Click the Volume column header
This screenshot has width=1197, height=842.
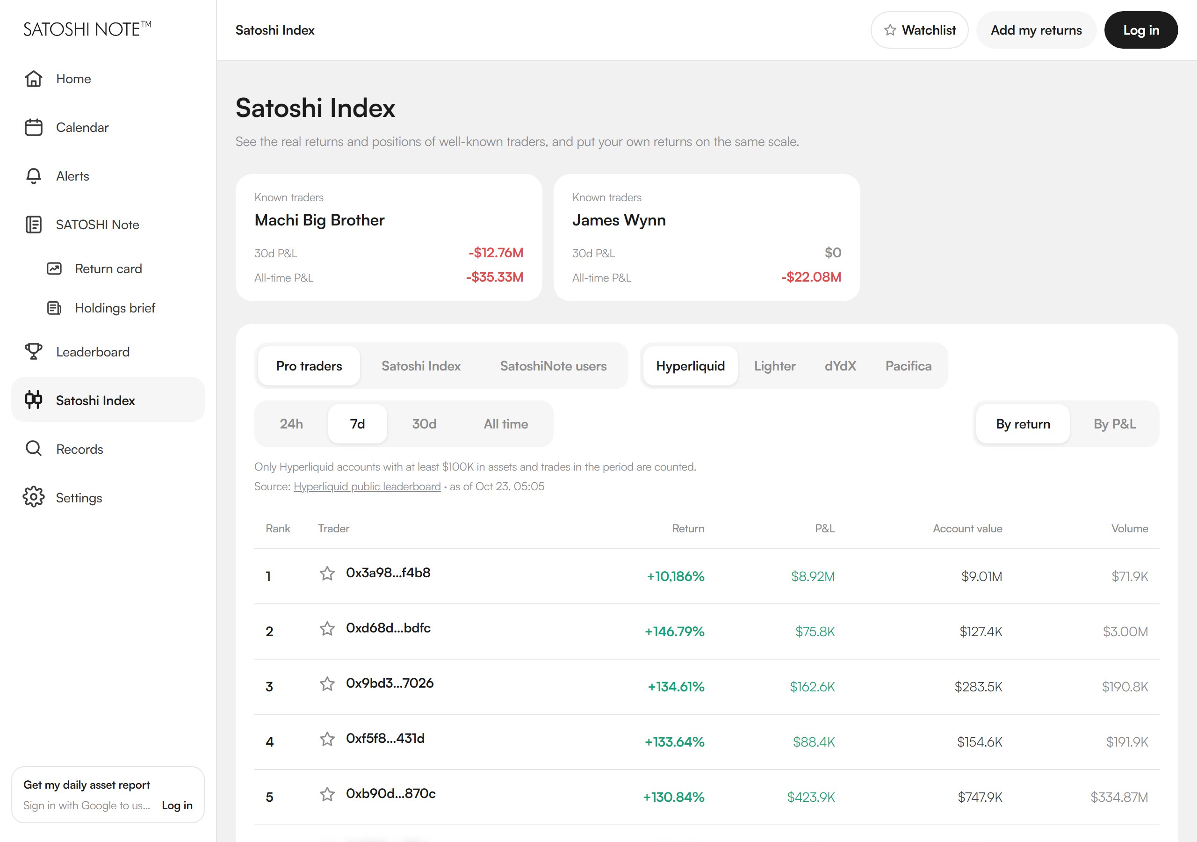click(1129, 529)
